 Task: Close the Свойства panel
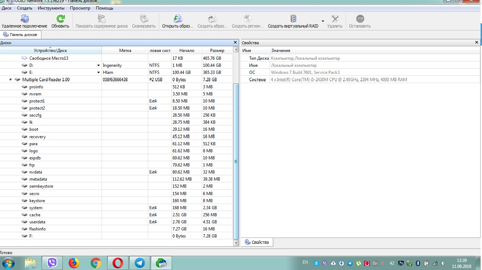pyautogui.click(x=477, y=42)
